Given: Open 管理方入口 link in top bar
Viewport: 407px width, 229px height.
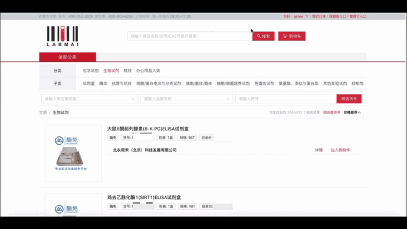Looking at the screenshot, I should coord(357,17).
